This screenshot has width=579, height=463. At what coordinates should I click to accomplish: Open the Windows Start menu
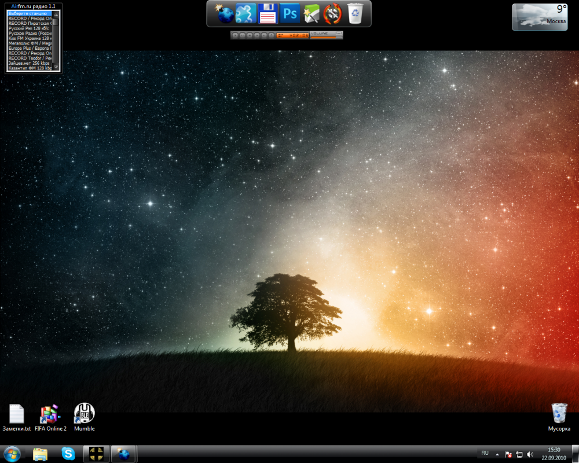pyautogui.click(x=12, y=454)
